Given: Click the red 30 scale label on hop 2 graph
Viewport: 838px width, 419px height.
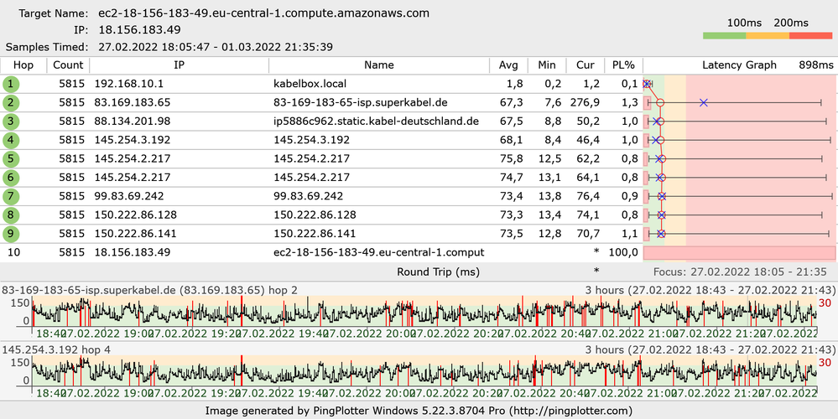Looking at the screenshot, I should point(825,303).
